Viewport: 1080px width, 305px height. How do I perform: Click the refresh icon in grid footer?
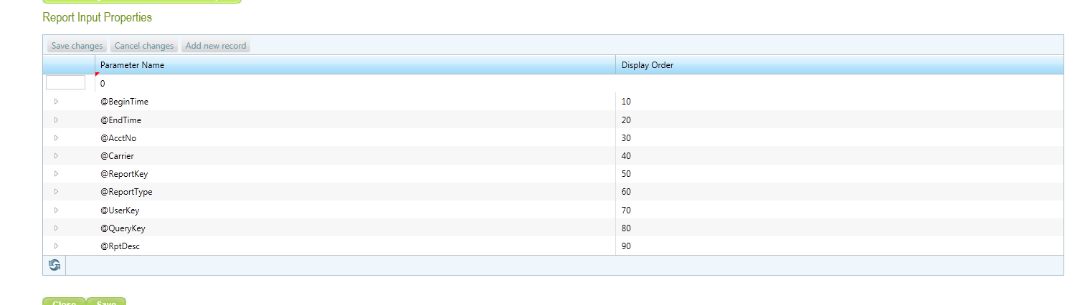coord(55,265)
